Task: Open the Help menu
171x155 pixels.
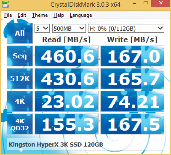Action: (59, 15)
